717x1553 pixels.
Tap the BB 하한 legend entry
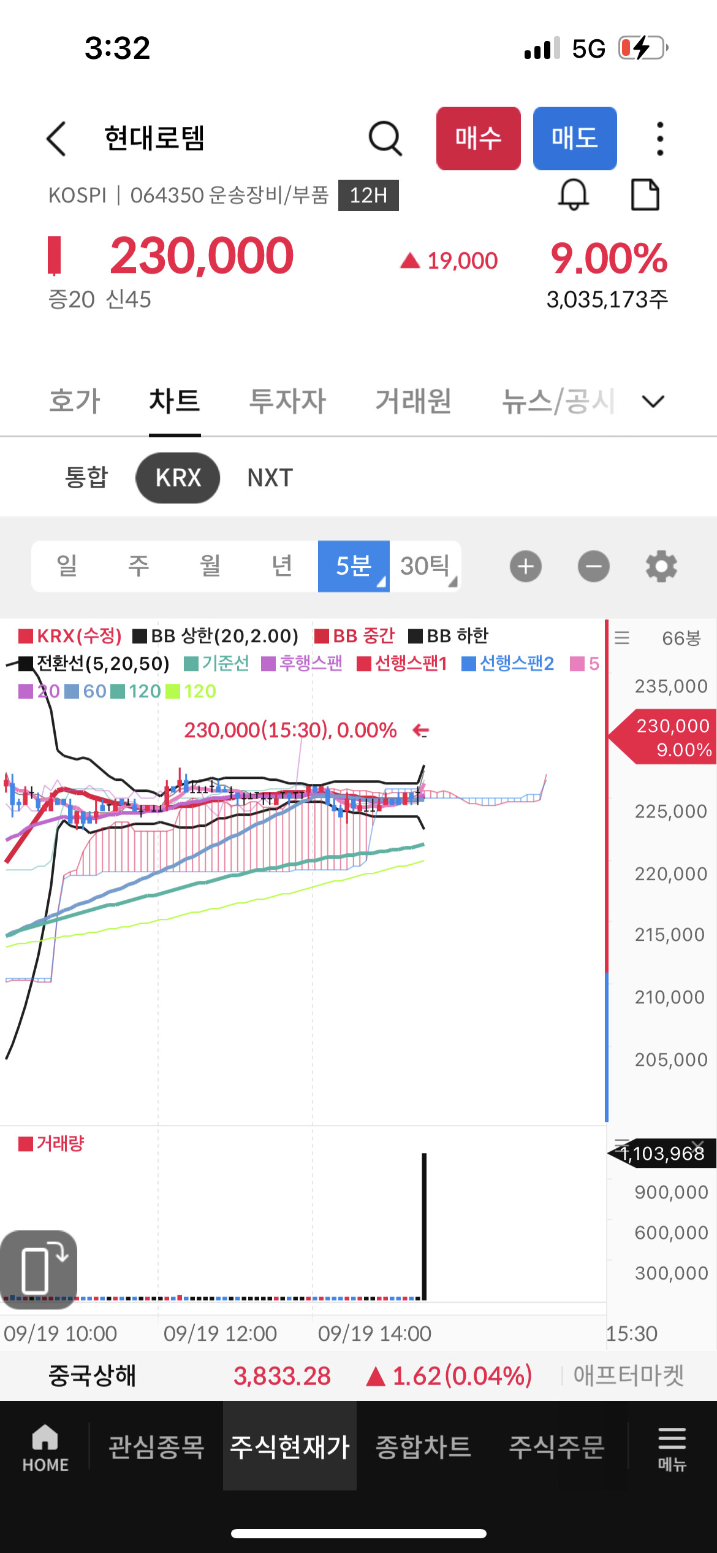pos(448,636)
